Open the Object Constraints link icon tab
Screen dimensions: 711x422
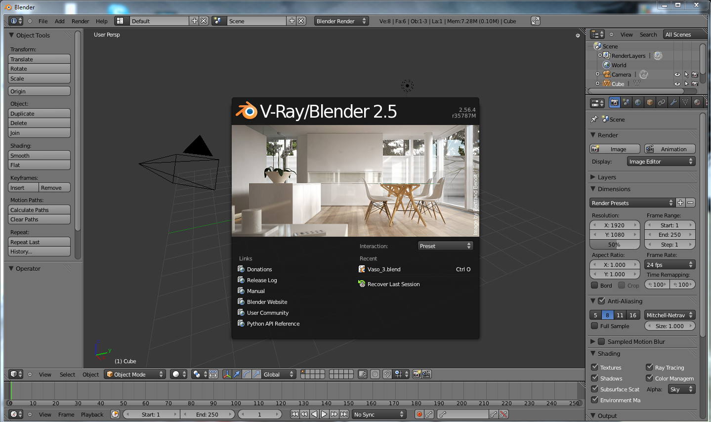(x=662, y=102)
